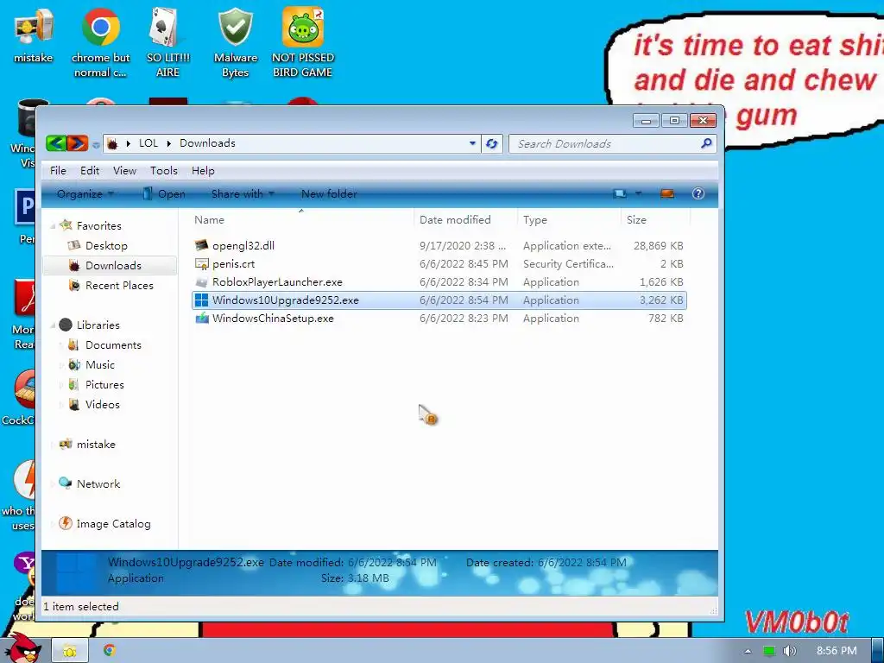Open Desktop under Favorites

(x=106, y=246)
